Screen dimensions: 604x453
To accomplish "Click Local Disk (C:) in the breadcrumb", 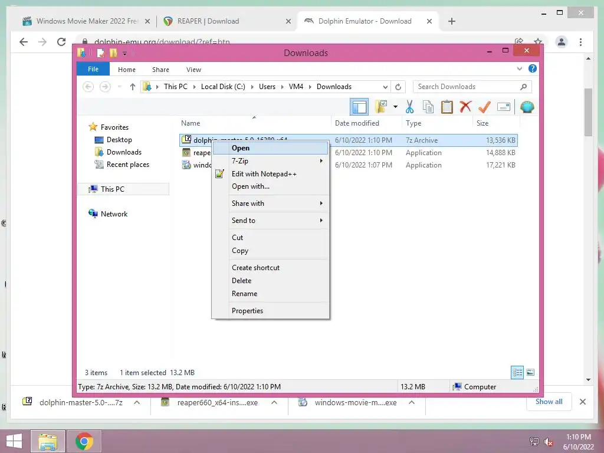I will click(223, 87).
